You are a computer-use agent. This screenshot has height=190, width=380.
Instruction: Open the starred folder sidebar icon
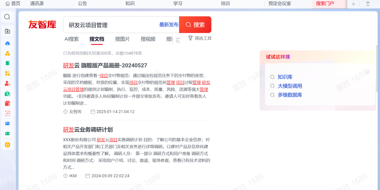click(7, 31)
